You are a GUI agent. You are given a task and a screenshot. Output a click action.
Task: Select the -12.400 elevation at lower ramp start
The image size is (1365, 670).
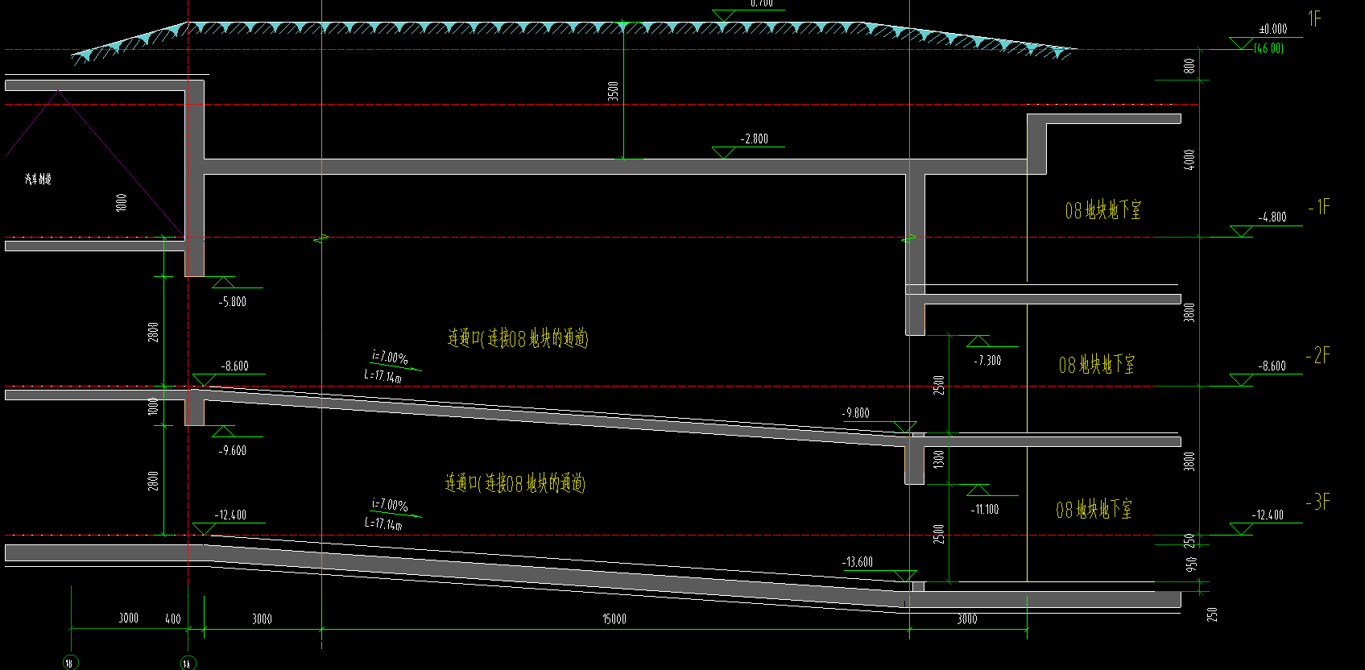230,515
